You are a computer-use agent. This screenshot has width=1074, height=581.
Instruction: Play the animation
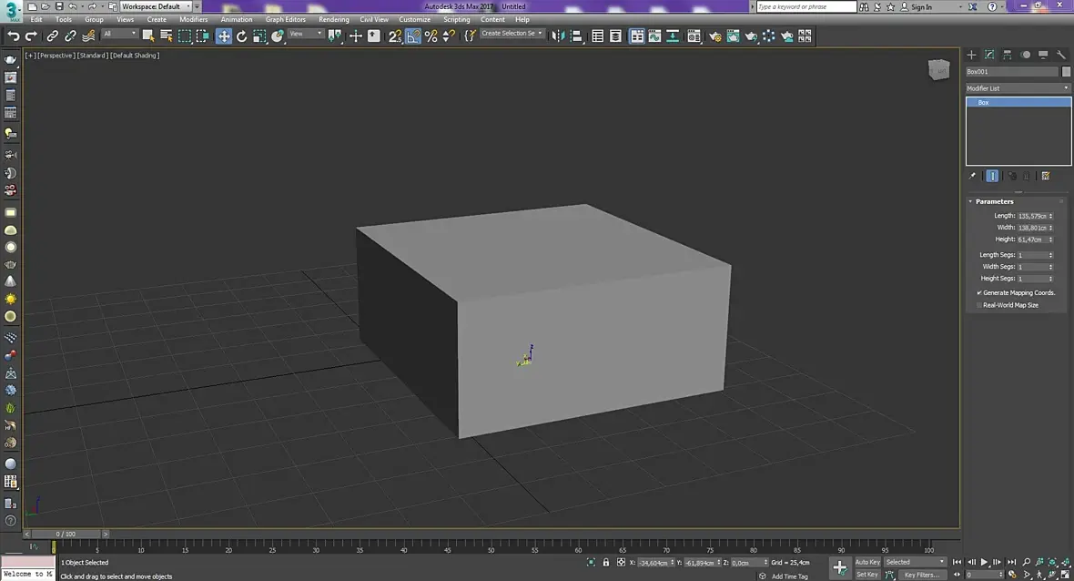coord(984,563)
